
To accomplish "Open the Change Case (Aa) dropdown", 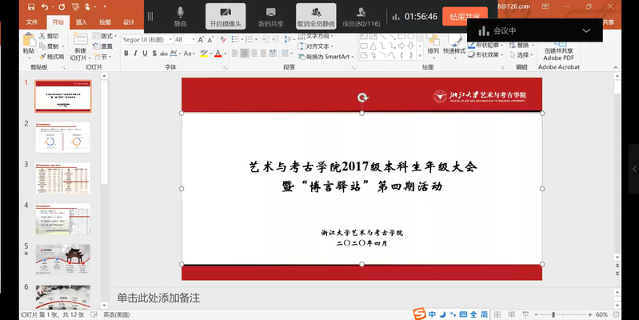I will [190, 54].
